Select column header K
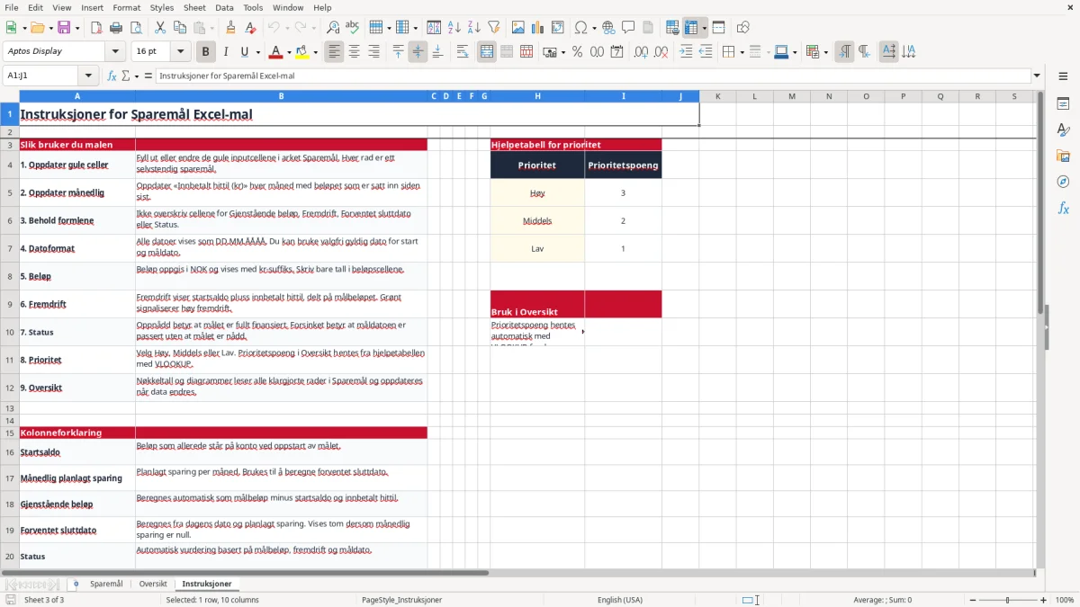This screenshot has width=1080, height=607. (x=717, y=96)
